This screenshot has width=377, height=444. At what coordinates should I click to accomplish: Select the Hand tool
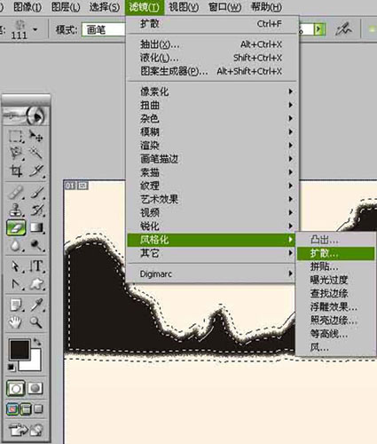[x=15, y=322]
